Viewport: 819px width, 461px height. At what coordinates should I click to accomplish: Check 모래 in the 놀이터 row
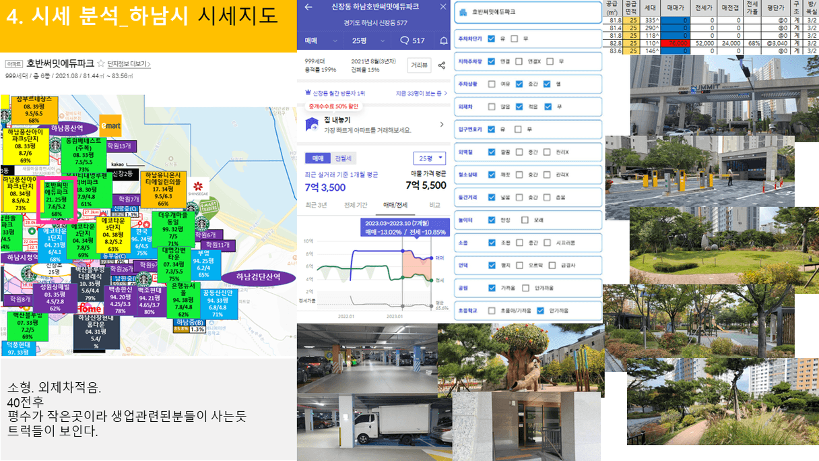(x=524, y=220)
